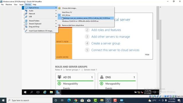
Task: Open the USB submenu in Devices
Action: [41, 17]
